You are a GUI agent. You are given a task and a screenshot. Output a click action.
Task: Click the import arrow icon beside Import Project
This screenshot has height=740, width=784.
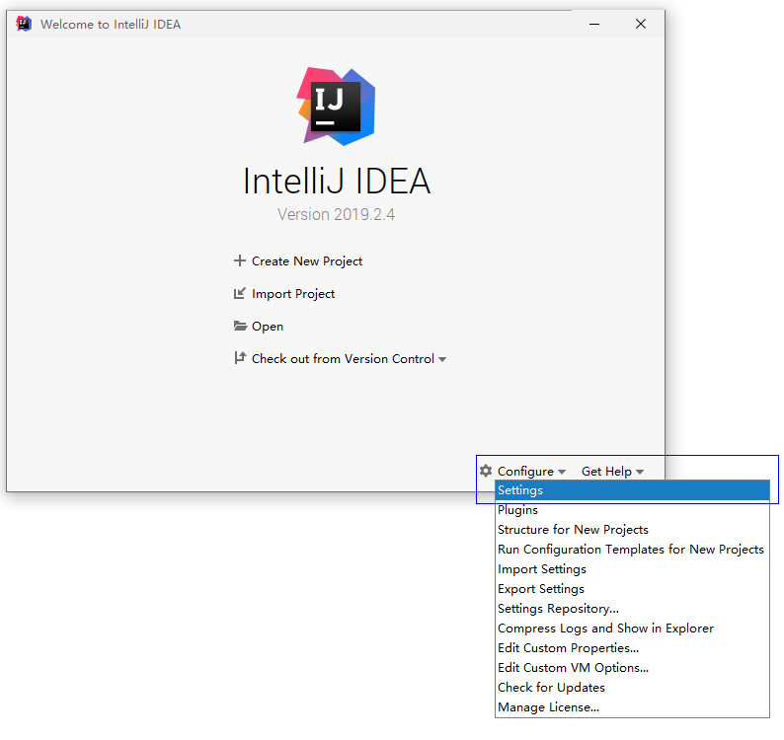point(240,293)
